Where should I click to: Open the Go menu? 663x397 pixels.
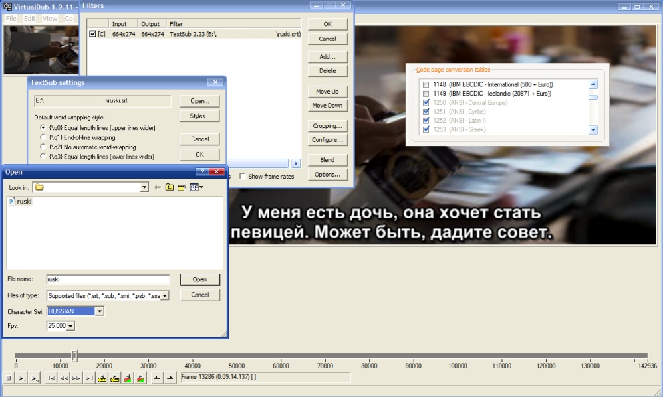(x=68, y=18)
